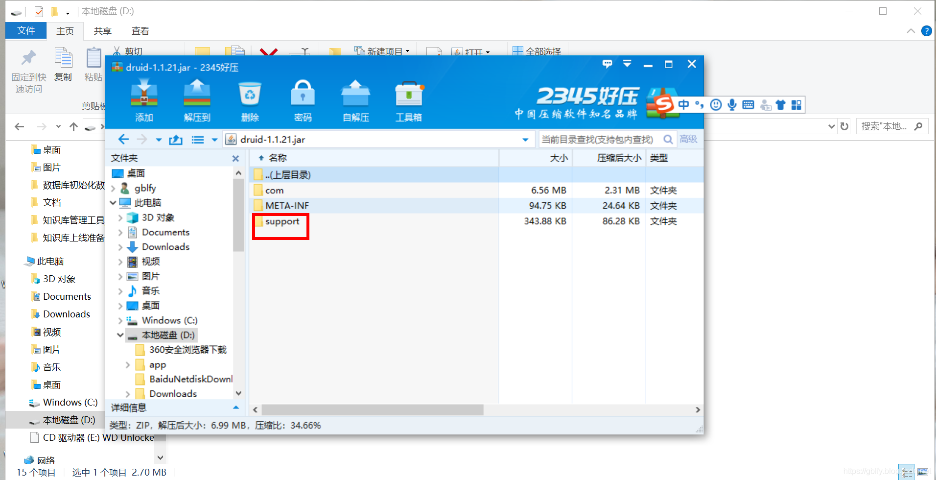Open the 2345好压 title bar menu triangle

click(x=627, y=64)
